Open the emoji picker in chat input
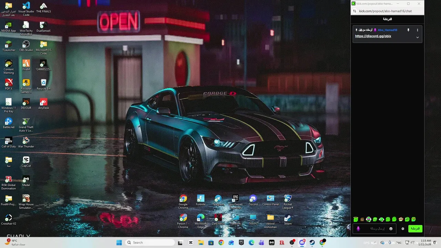441x248 pixels. pyautogui.click(x=391, y=229)
